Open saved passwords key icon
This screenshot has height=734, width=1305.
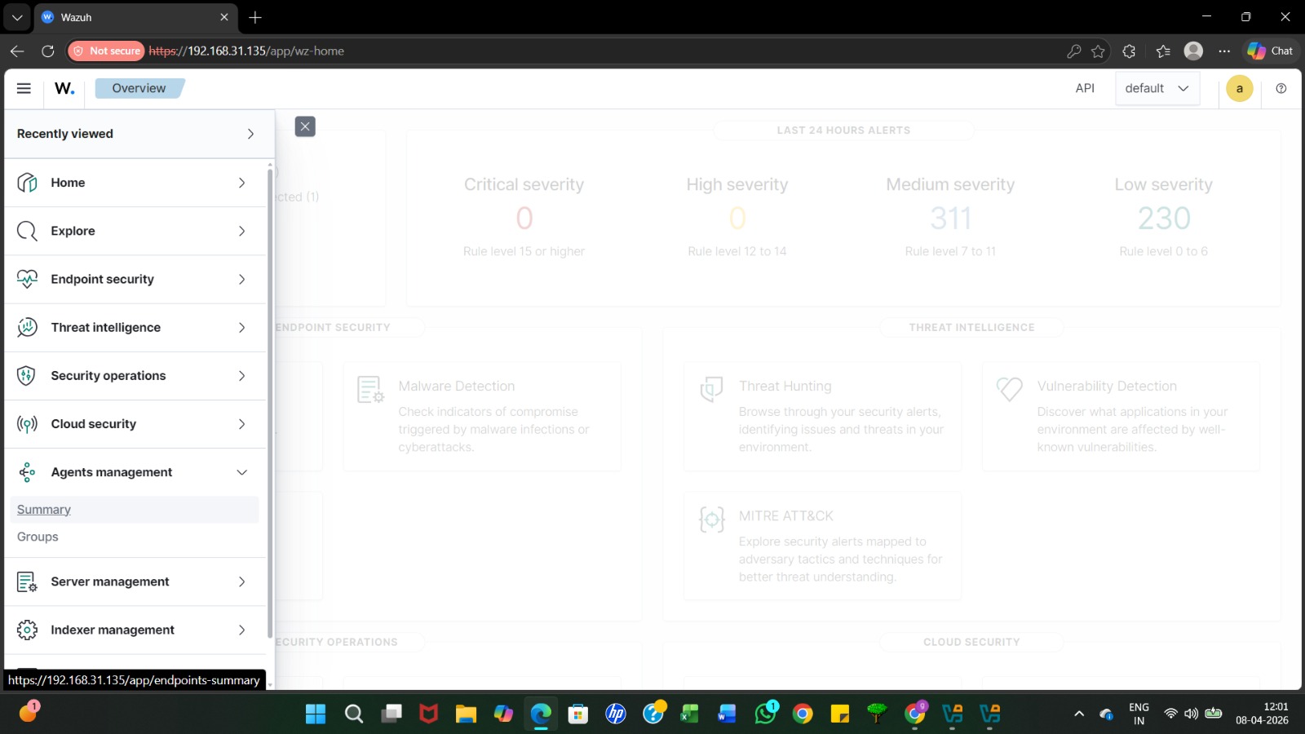(1074, 51)
